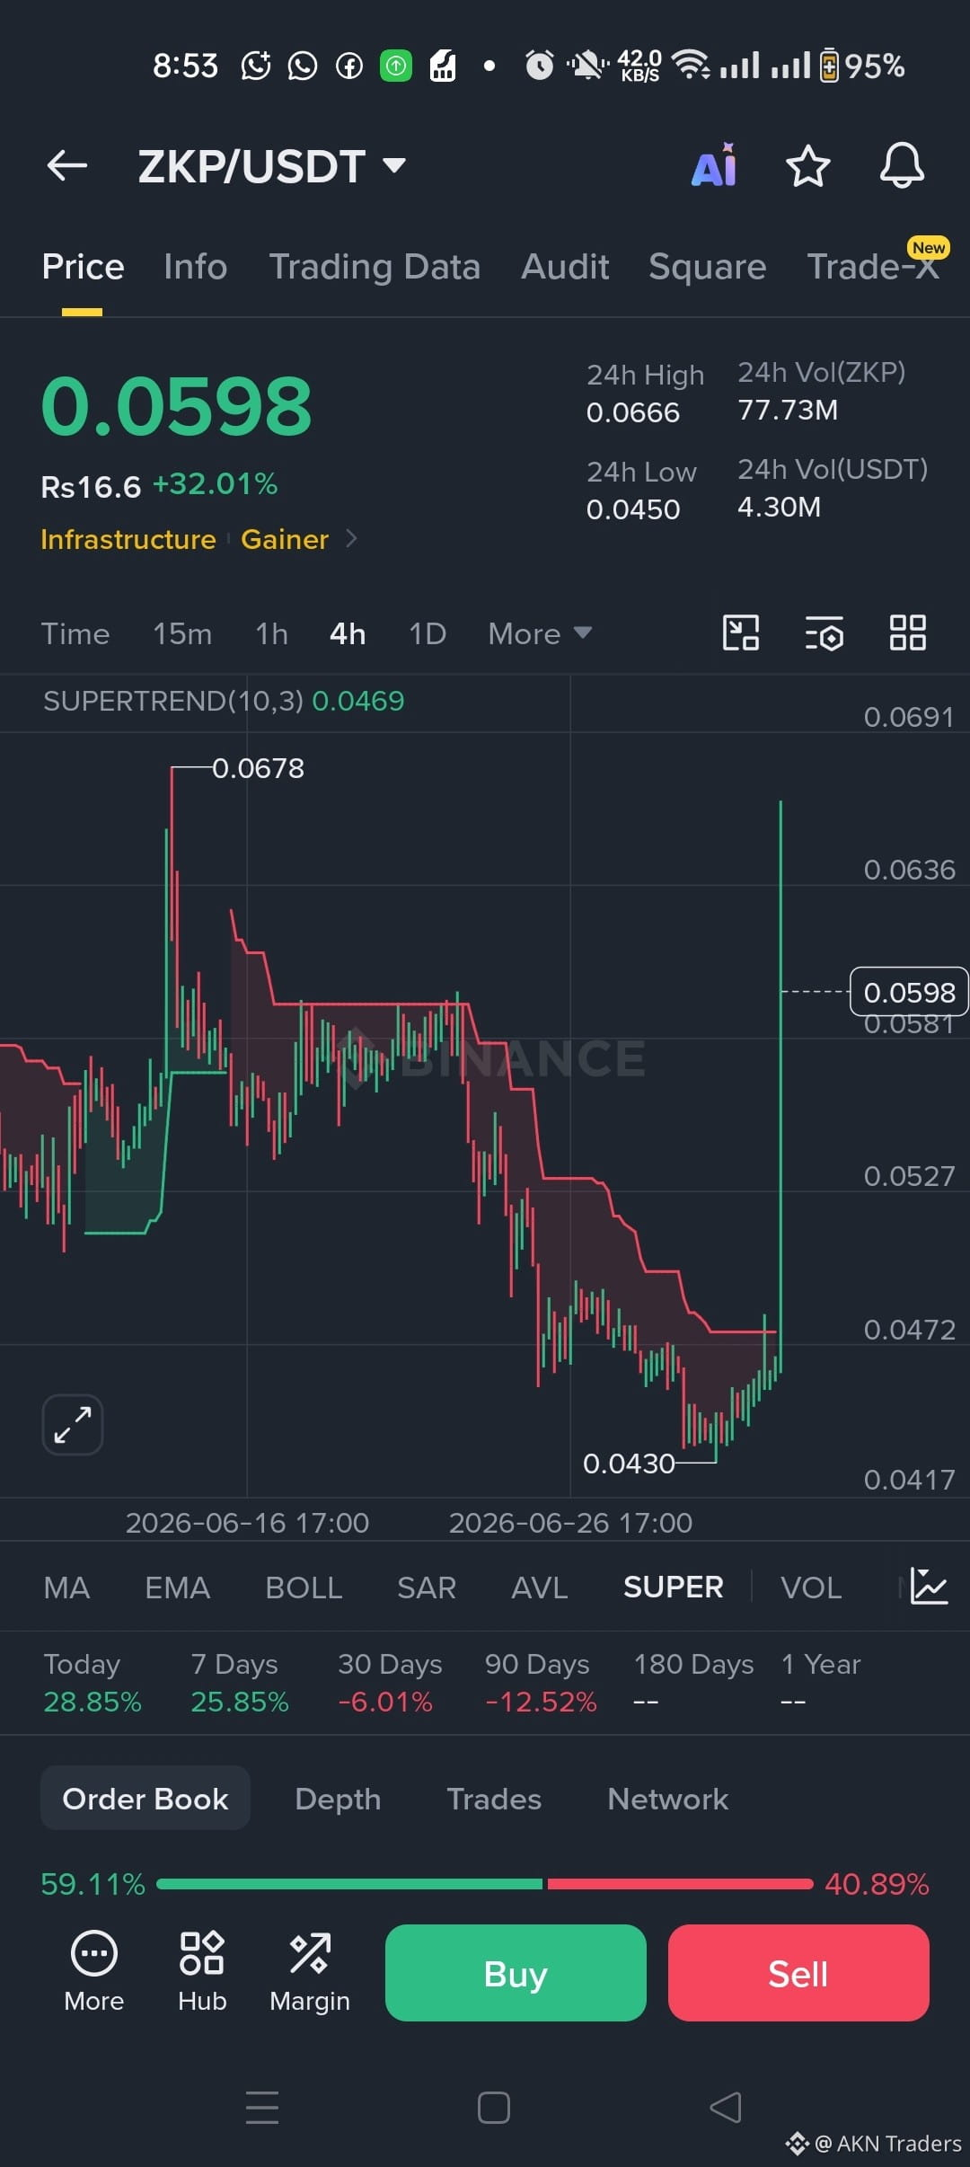Open the Hub icon
The width and height of the screenshot is (970, 2167).
202,1972
